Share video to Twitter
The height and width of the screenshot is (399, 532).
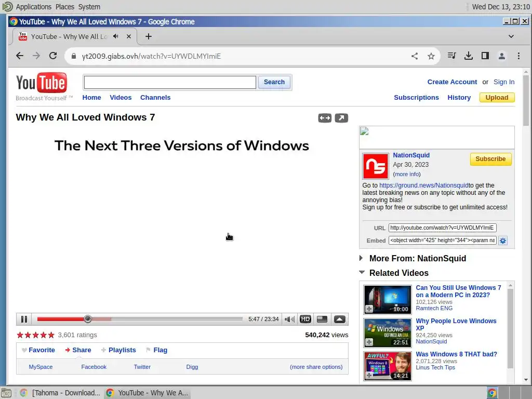[x=142, y=367]
